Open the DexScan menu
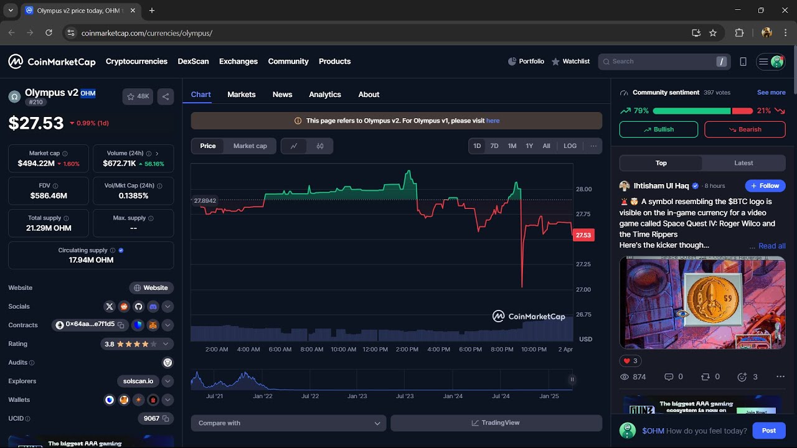The image size is (797, 448). pyautogui.click(x=193, y=62)
